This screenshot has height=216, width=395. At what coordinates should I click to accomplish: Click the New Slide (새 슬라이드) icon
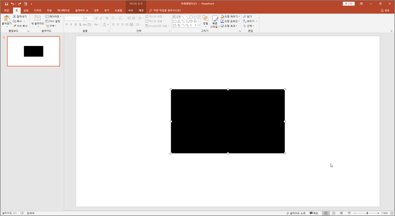pos(37,18)
